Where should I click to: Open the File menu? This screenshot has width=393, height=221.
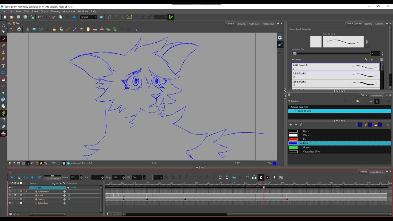[x=3, y=11]
